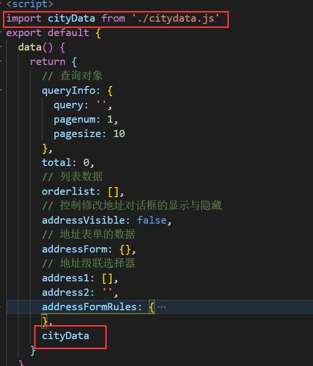
Task: Expand the folded addressFormRules gutter arrow
Action: tap(1, 307)
